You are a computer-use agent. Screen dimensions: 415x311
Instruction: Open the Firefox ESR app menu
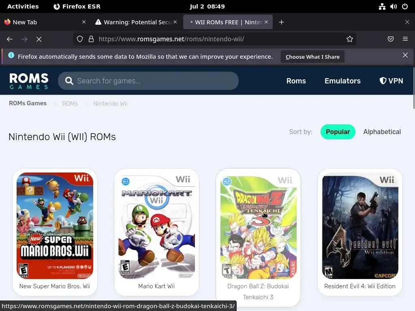[77, 6]
